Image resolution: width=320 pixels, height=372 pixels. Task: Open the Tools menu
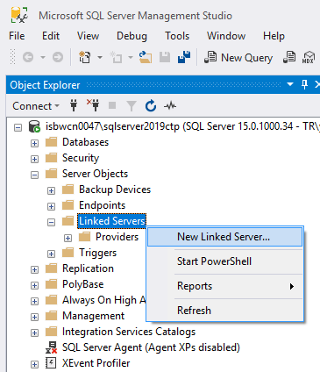click(x=177, y=36)
